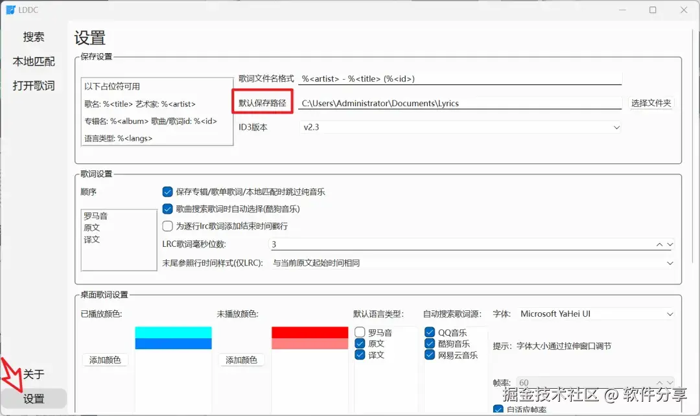
Task: Select the 设置 sidebar item
Action: [x=34, y=399]
